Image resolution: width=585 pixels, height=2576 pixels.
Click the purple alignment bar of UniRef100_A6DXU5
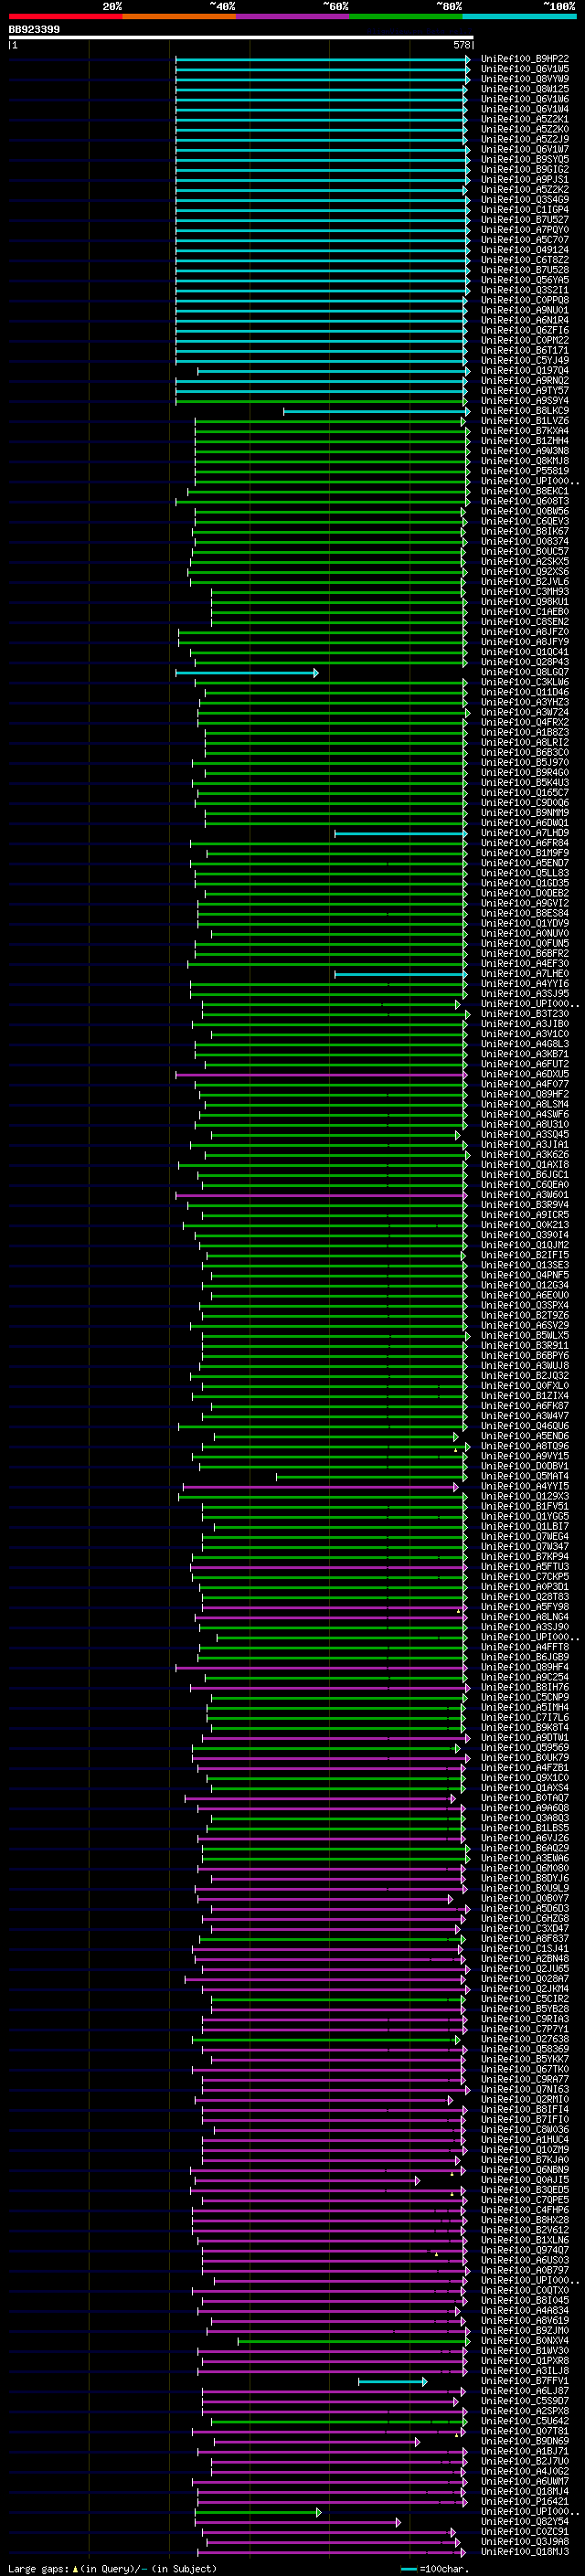(321, 1074)
